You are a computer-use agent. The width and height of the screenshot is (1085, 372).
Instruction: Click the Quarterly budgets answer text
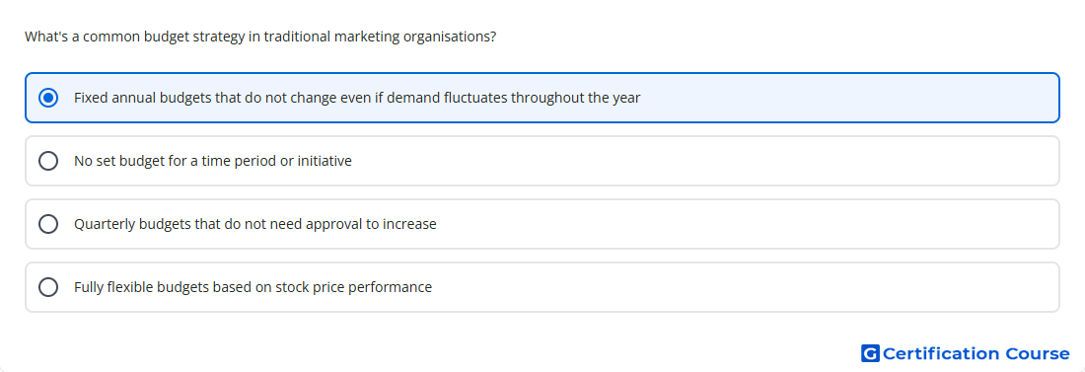pos(255,224)
